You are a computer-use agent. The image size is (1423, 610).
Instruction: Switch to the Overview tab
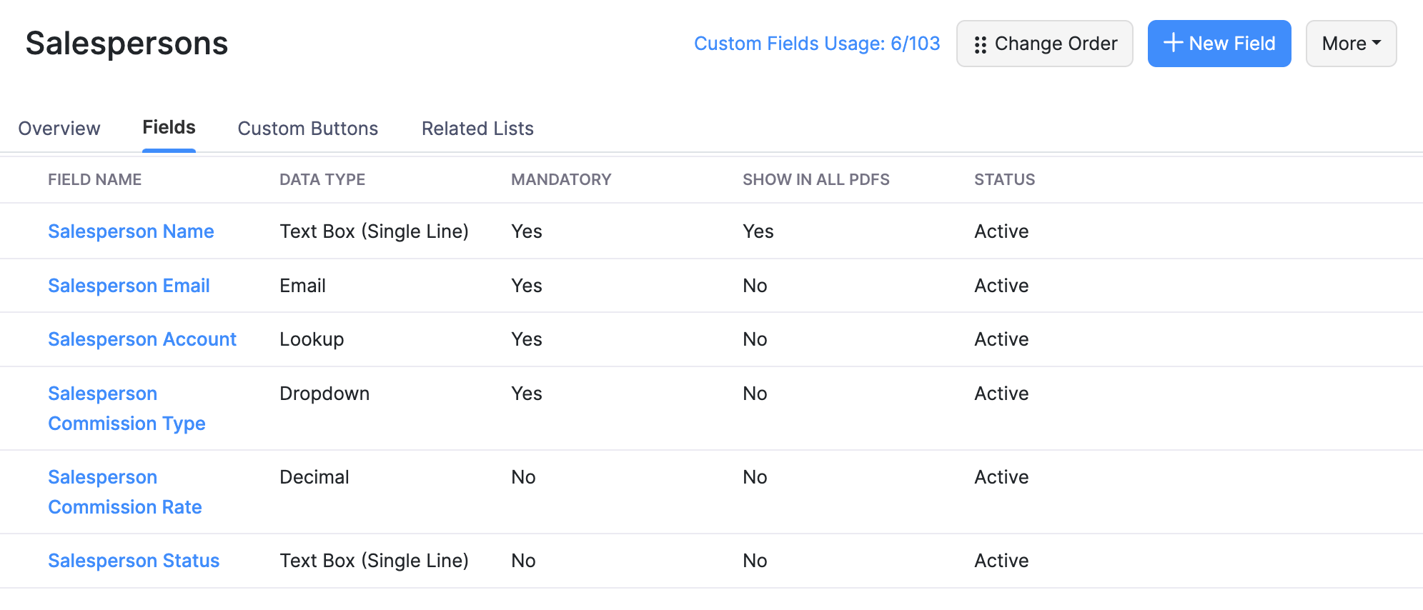(x=59, y=129)
